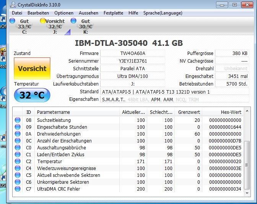Select the Ausschaltungsabbrüche parameter row
Image resolution: width=257 pixels, height=204 pixels.
(128, 148)
